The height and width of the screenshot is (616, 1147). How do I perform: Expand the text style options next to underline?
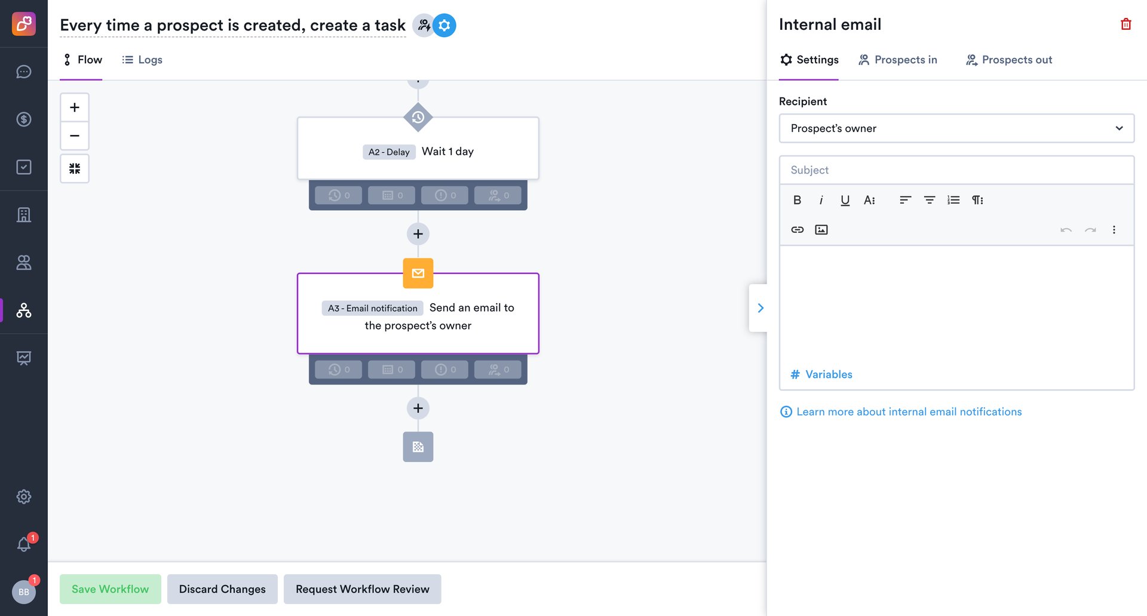(x=869, y=200)
